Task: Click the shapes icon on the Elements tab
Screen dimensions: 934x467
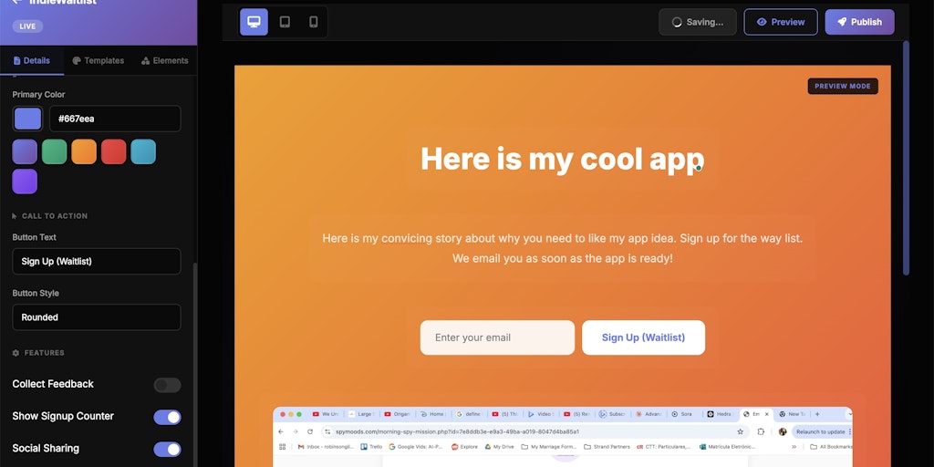Action: (146, 61)
